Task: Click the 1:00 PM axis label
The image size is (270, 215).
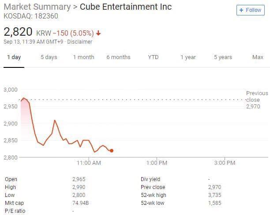Action: pyautogui.click(x=157, y=163)
